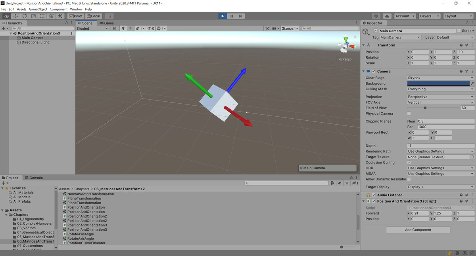
Task: Open the Layer Default dropdown
Action: tap(455, 38)
